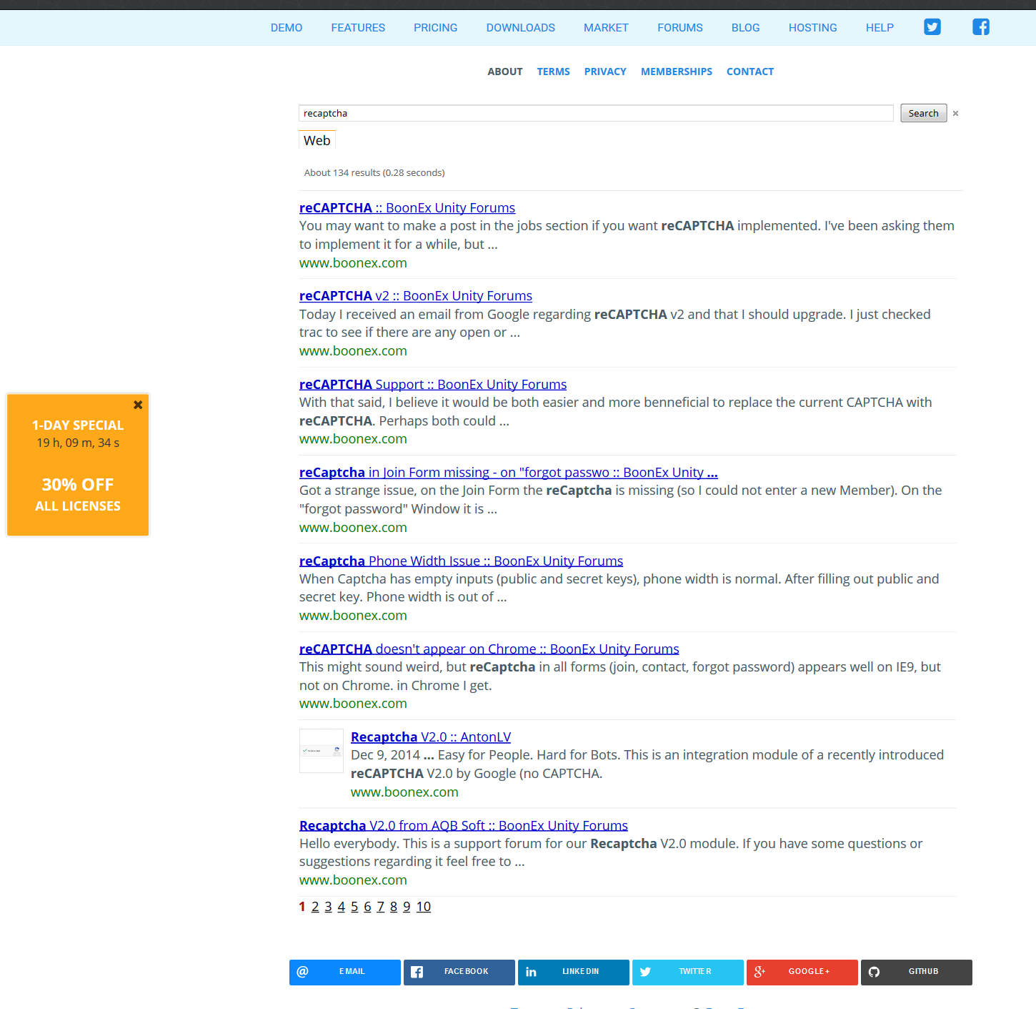Viewport: 1036px width, 1009px height.
Task: Open the Twitter icon in top navigation
Action: [932, 27]
